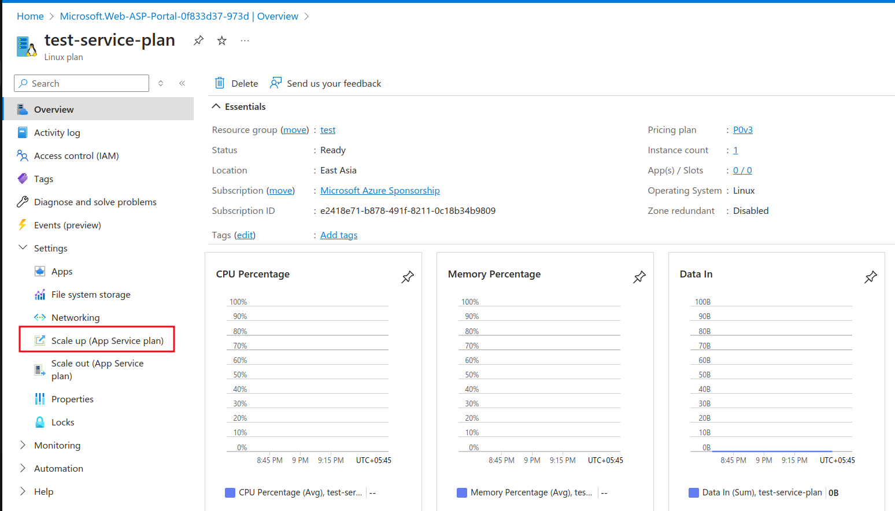Click the App Service plan resource icon
The height and width of the screenshot is (511, 895).
pos(27,46)
